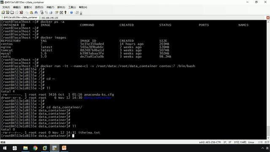Click tomcat in the REPOSITORY column
270x152 pixels.
pos(7,50)
